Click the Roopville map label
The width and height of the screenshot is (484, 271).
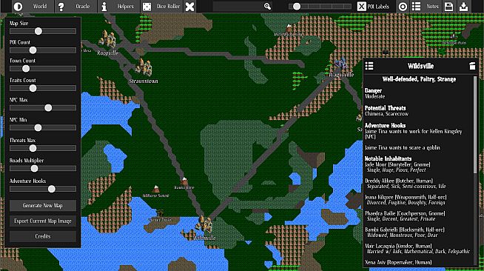(108, 53)
